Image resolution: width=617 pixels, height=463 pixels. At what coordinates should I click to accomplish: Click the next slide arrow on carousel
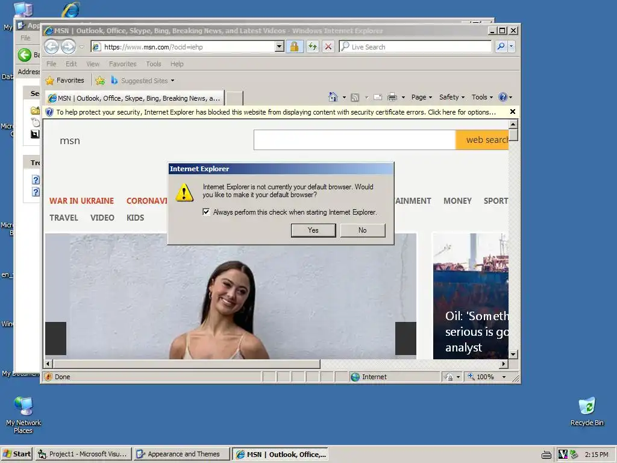(406, 339)
